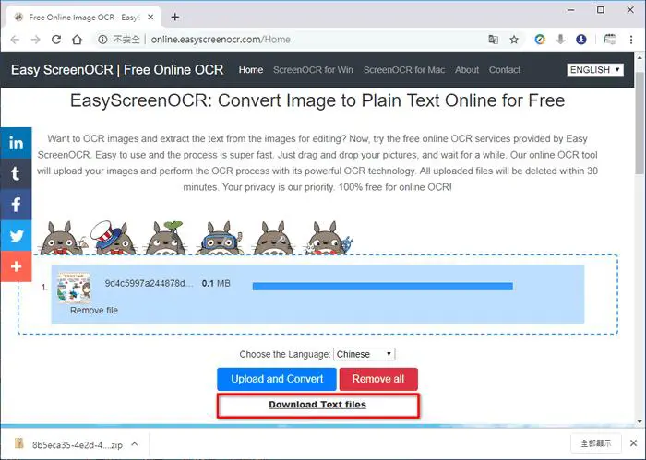Screen dimensions: 646x460
Task: Remove all uploaded files
Action: tap(378, 379)
